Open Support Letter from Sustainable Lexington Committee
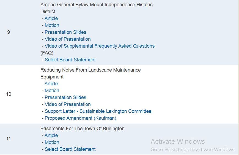This screenshot has height=155, width=239. 98,111
